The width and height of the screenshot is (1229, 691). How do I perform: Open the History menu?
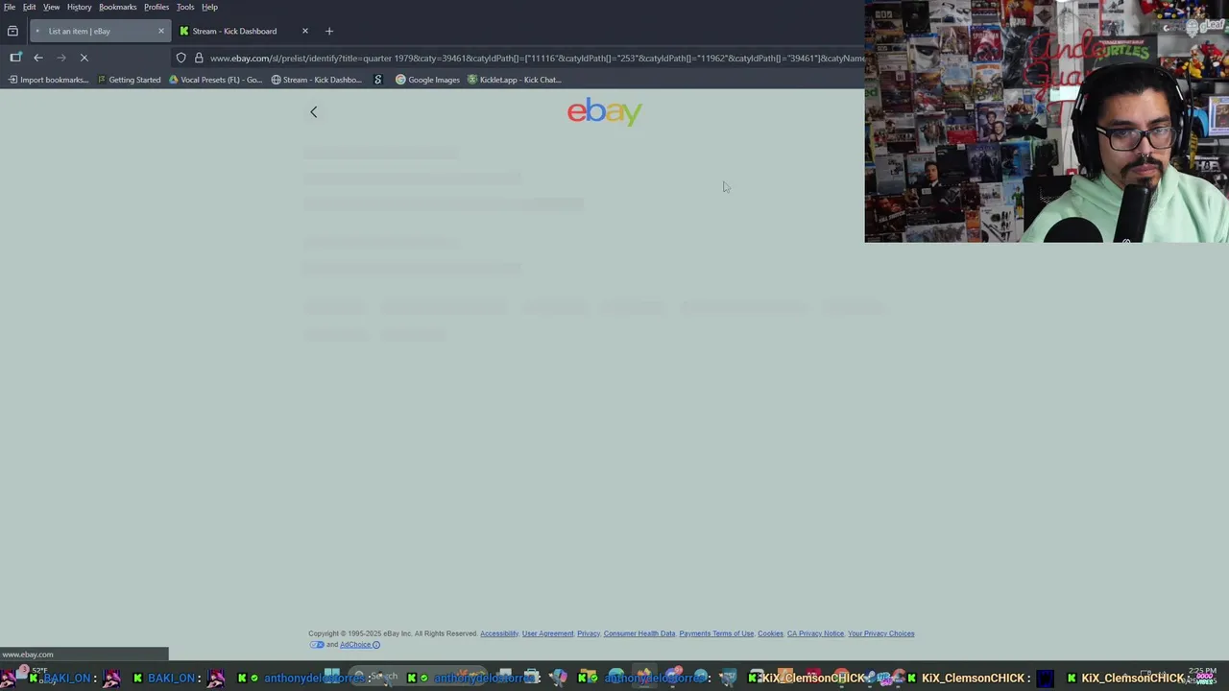point(79,7)
